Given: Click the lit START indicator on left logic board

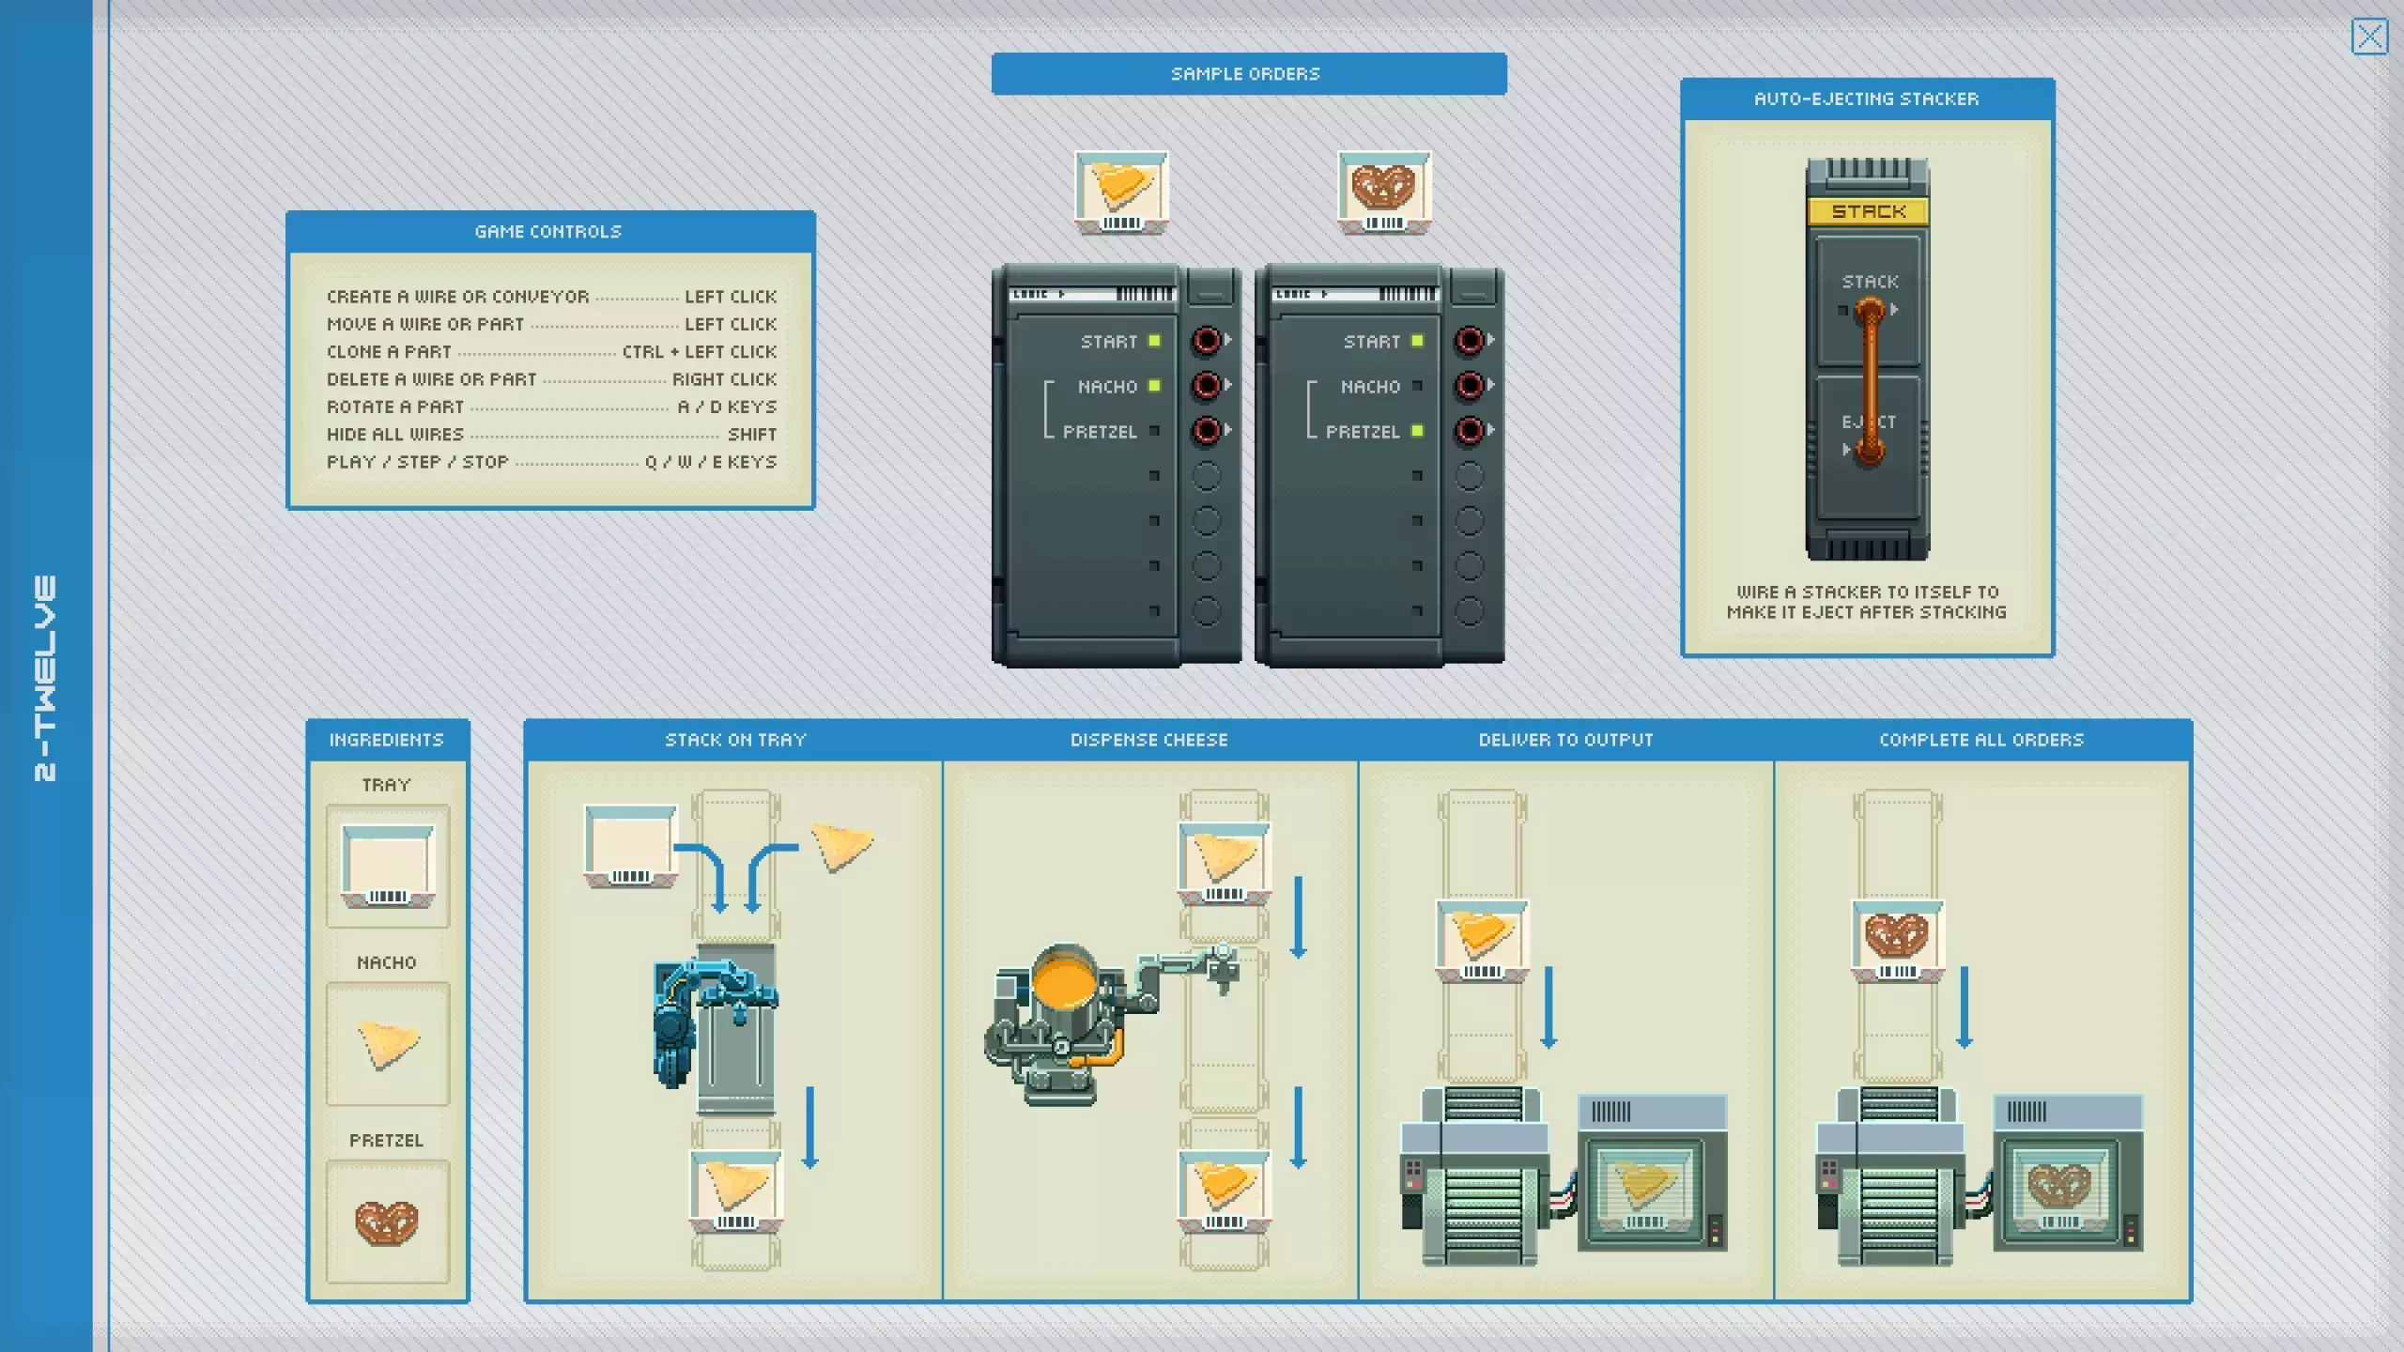Looking at the screenshot, I should [1154, 341].
